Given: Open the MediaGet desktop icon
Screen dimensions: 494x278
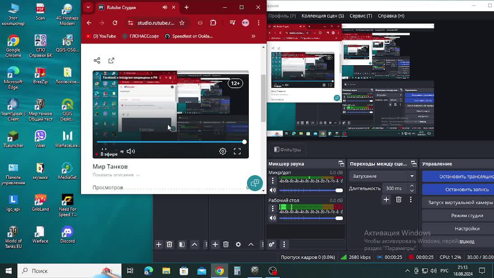Looking at the screenshot, I should click(x=67, y=171).
